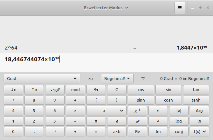Image resolution: width=213 pixels, height=140 pixels.
Task: Open the x variable dropdown
Action: pyautogui.click(x=106, y=111)
